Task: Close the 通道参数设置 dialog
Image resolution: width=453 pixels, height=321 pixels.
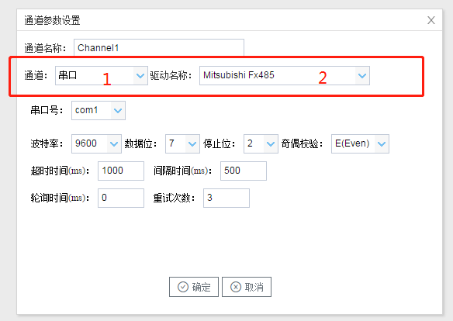Action: [x=431, y=20]
